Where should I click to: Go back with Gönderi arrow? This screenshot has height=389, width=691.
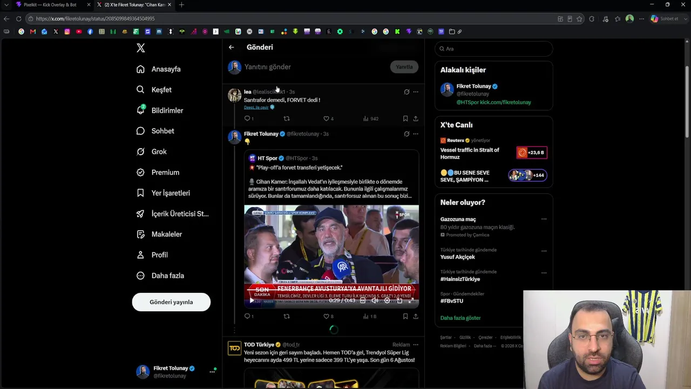click(x=231, y=48)
